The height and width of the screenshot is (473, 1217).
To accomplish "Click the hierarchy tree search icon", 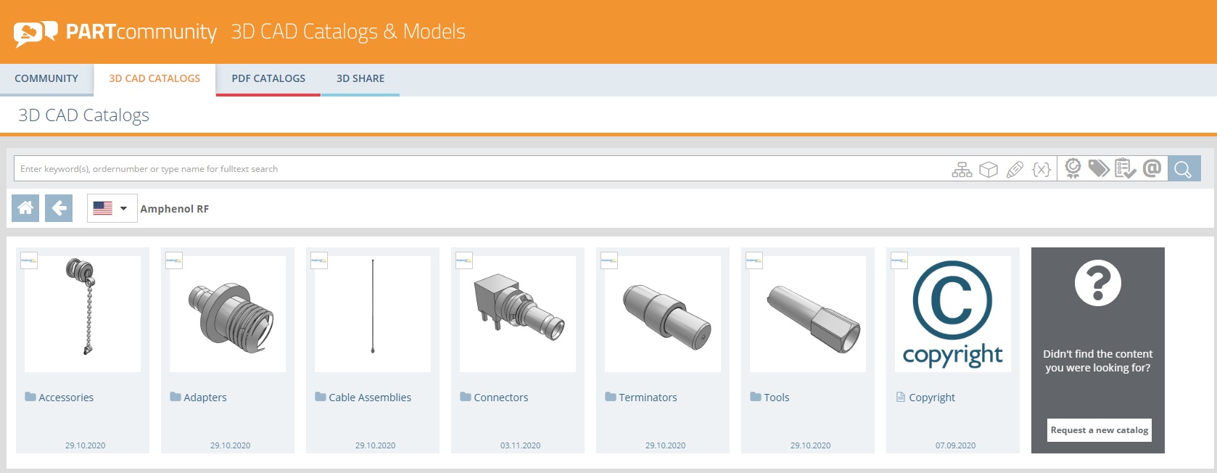I will pyautogui.click(x=962, y=170).
